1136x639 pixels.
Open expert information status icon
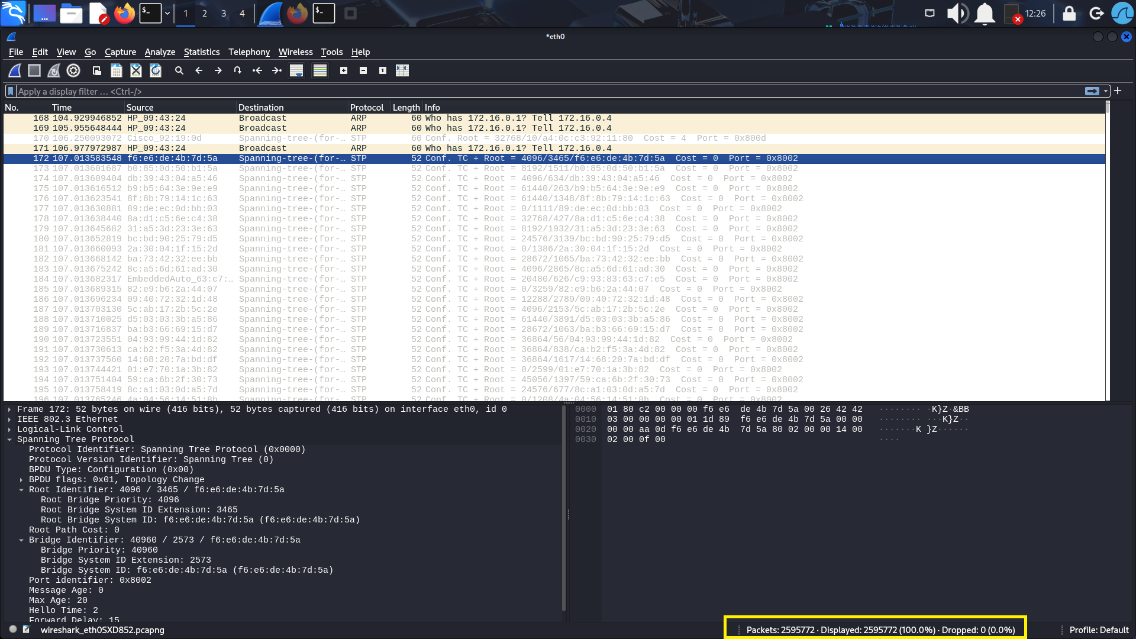click(x=13, y=630)
